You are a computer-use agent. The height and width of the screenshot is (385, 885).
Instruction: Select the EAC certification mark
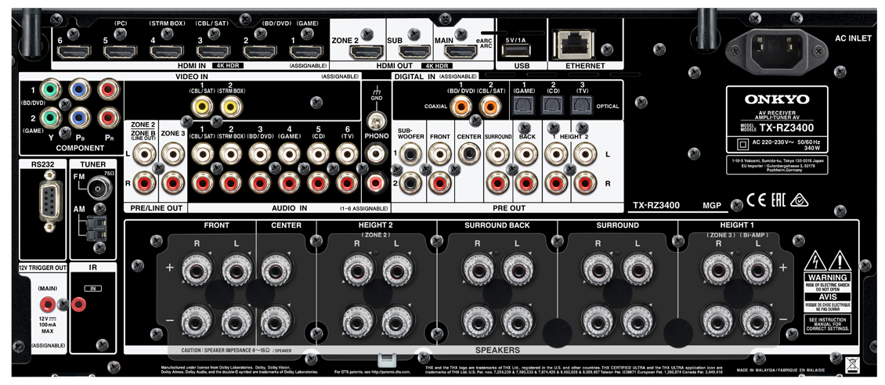point(778,200)
